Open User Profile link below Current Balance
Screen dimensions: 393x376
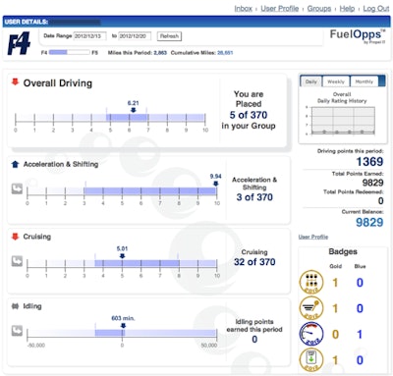pyautogui.click(x=313, y=237)
